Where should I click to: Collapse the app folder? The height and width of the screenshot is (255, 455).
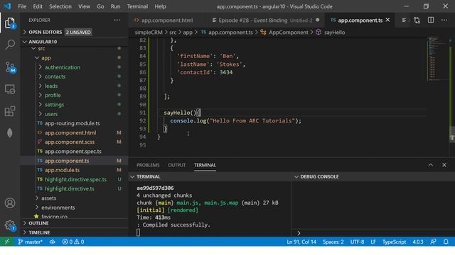(74, 58)
